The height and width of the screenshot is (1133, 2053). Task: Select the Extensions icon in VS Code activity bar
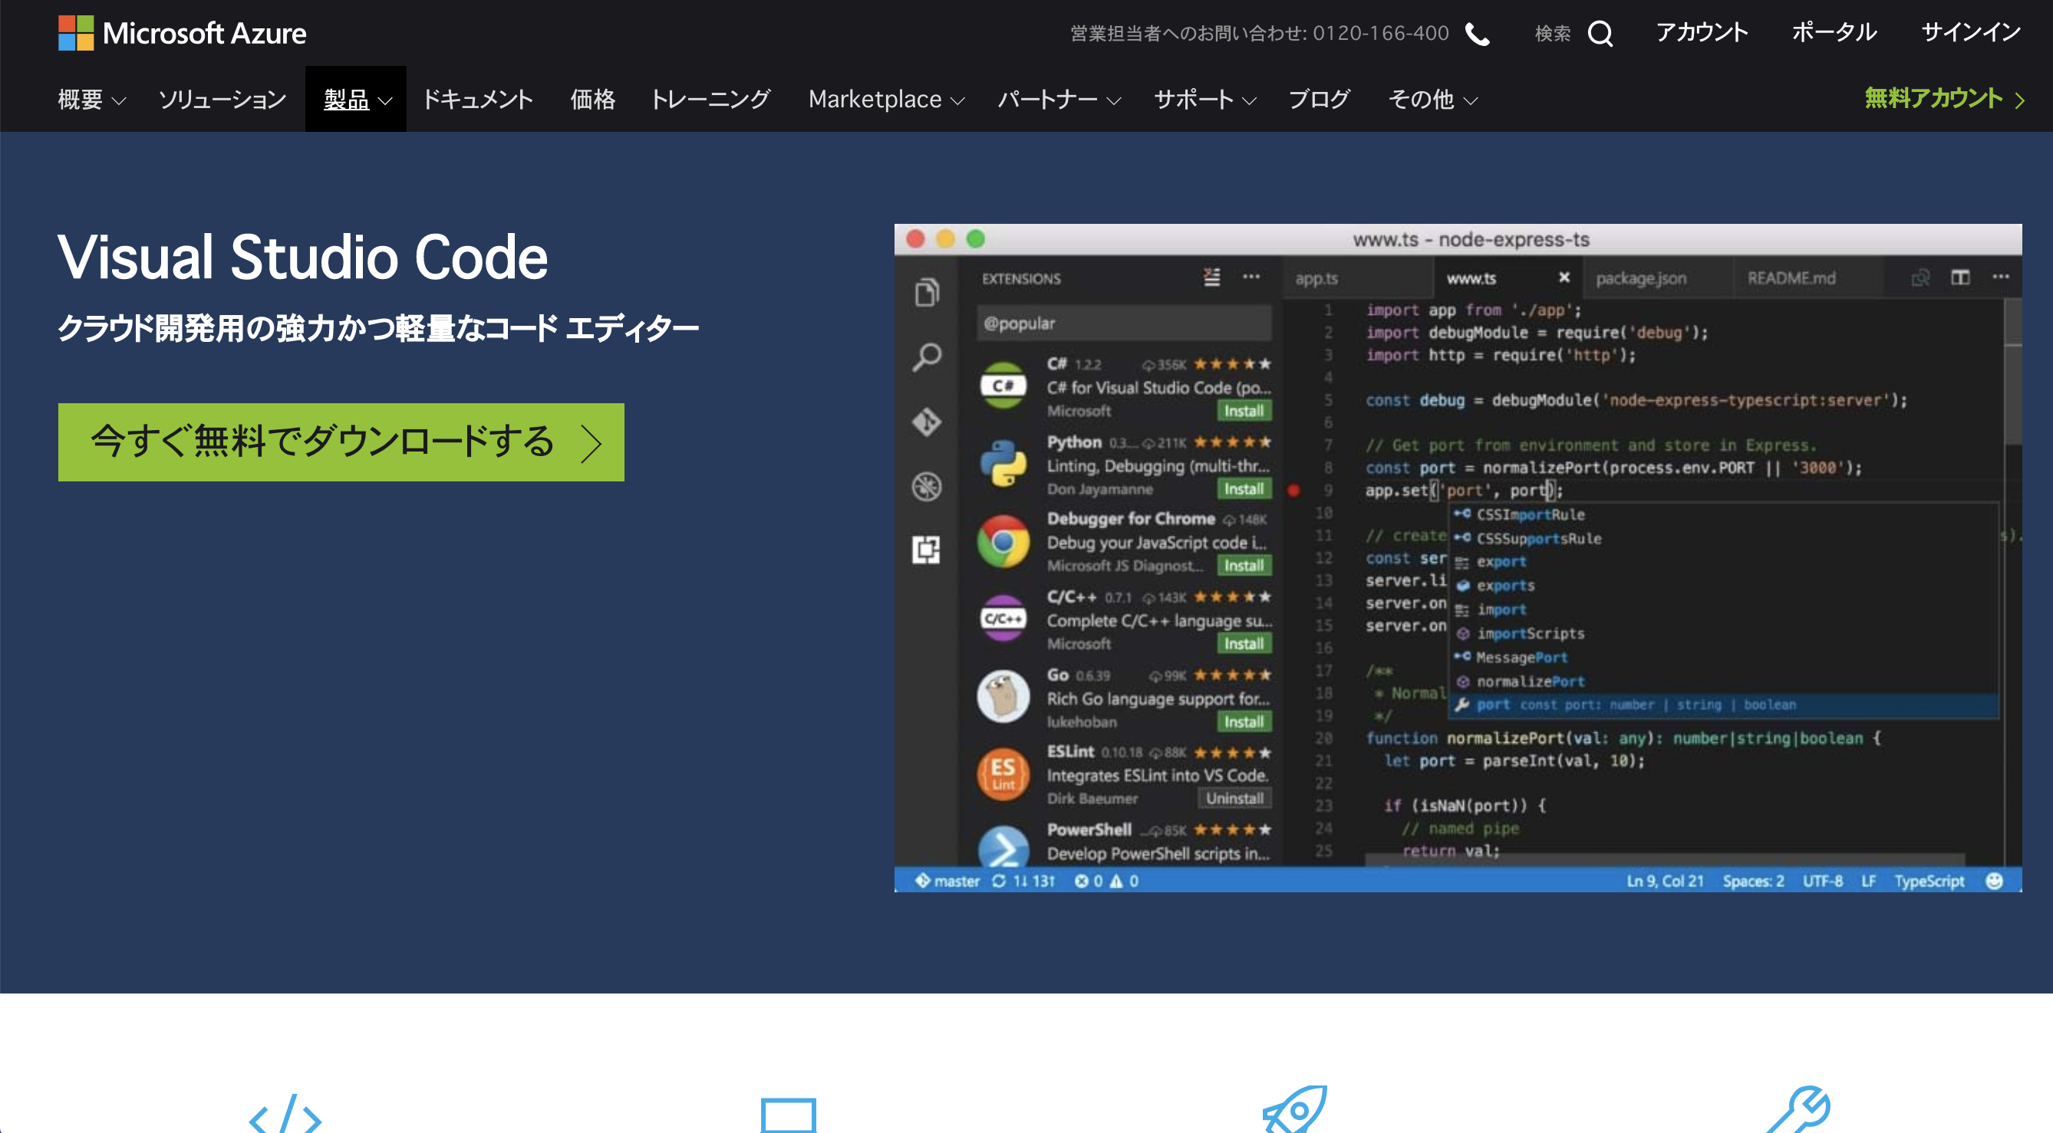926,550
